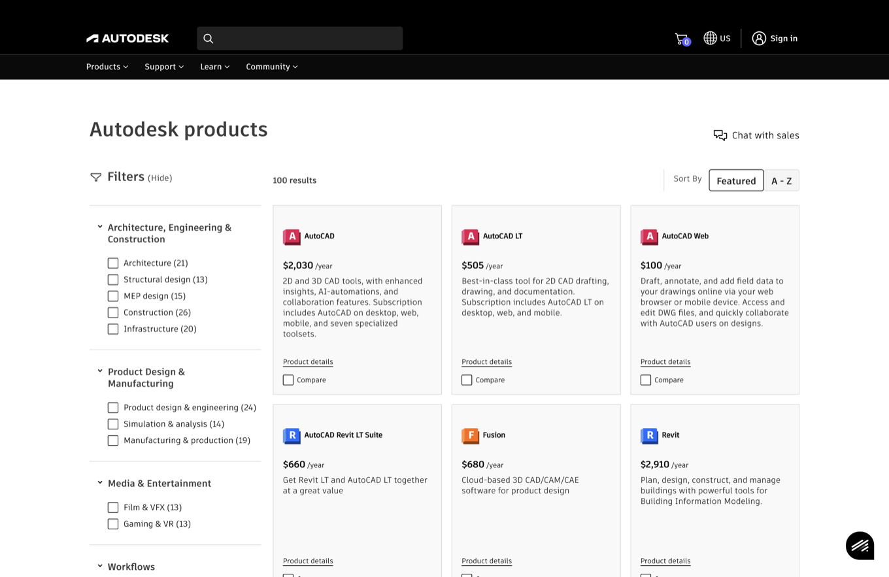Open the Support dropdown menu

coord(164,67)
